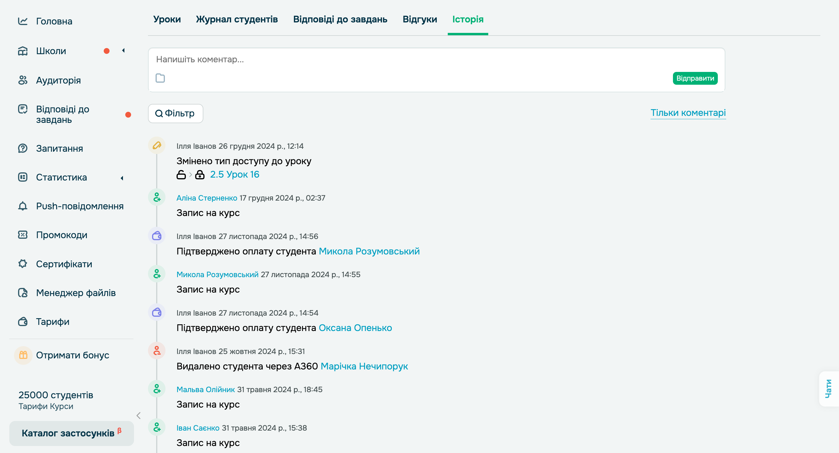
Task: Click the Push-повідомлення bell icon
Action: (x=22, y=206)
